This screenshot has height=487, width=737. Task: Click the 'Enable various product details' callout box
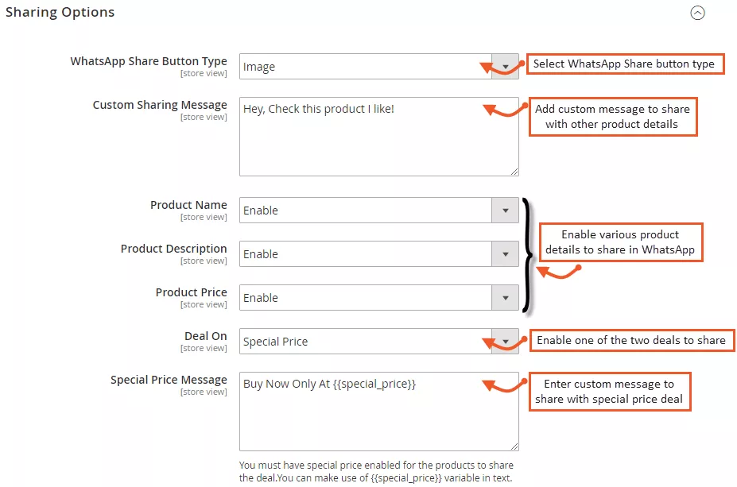(620, 242)
